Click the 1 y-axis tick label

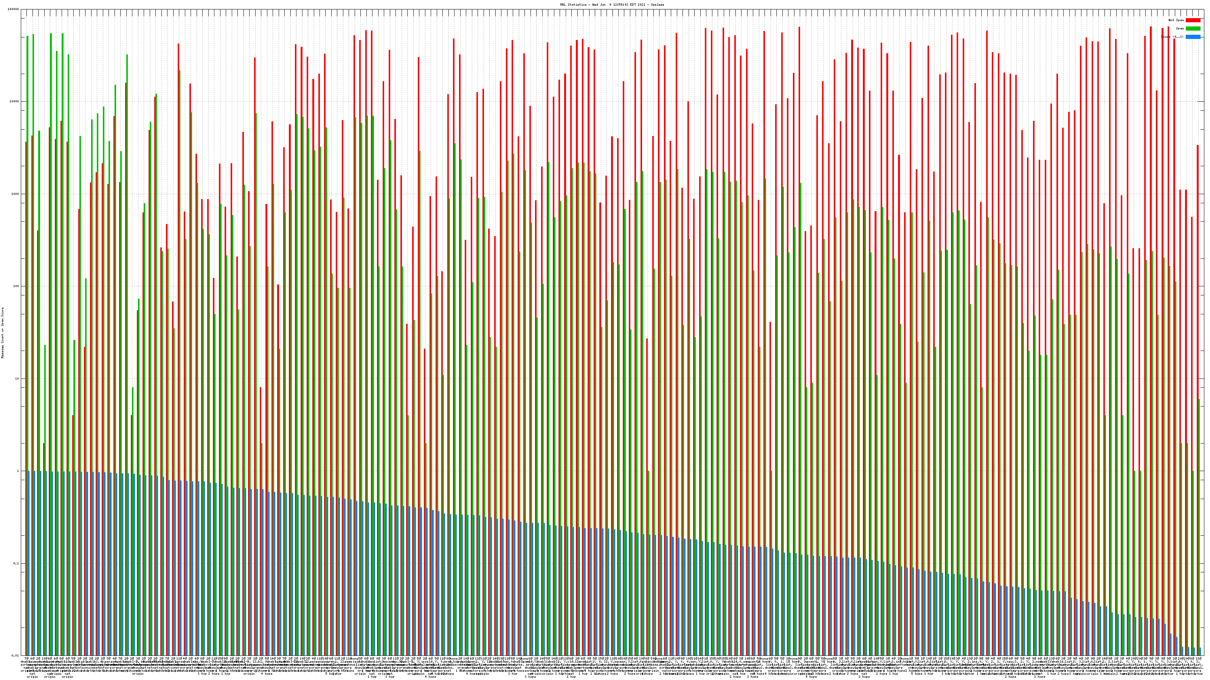18,471
